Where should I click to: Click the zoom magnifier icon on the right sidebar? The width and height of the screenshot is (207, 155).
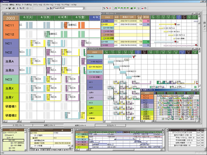click(x=205, y=26)
